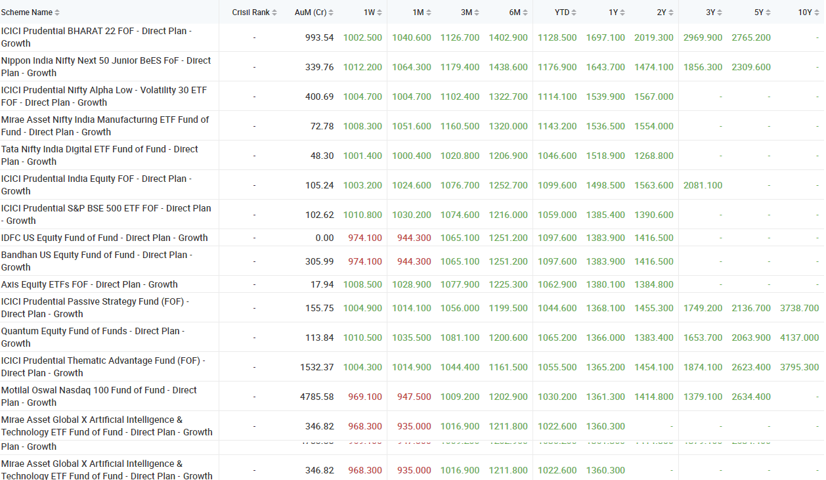The image size is (826, 480).
Task: Open Bandhan US Equity Fund of Fund
Action: pyautogui.click(x=97, y=261)
